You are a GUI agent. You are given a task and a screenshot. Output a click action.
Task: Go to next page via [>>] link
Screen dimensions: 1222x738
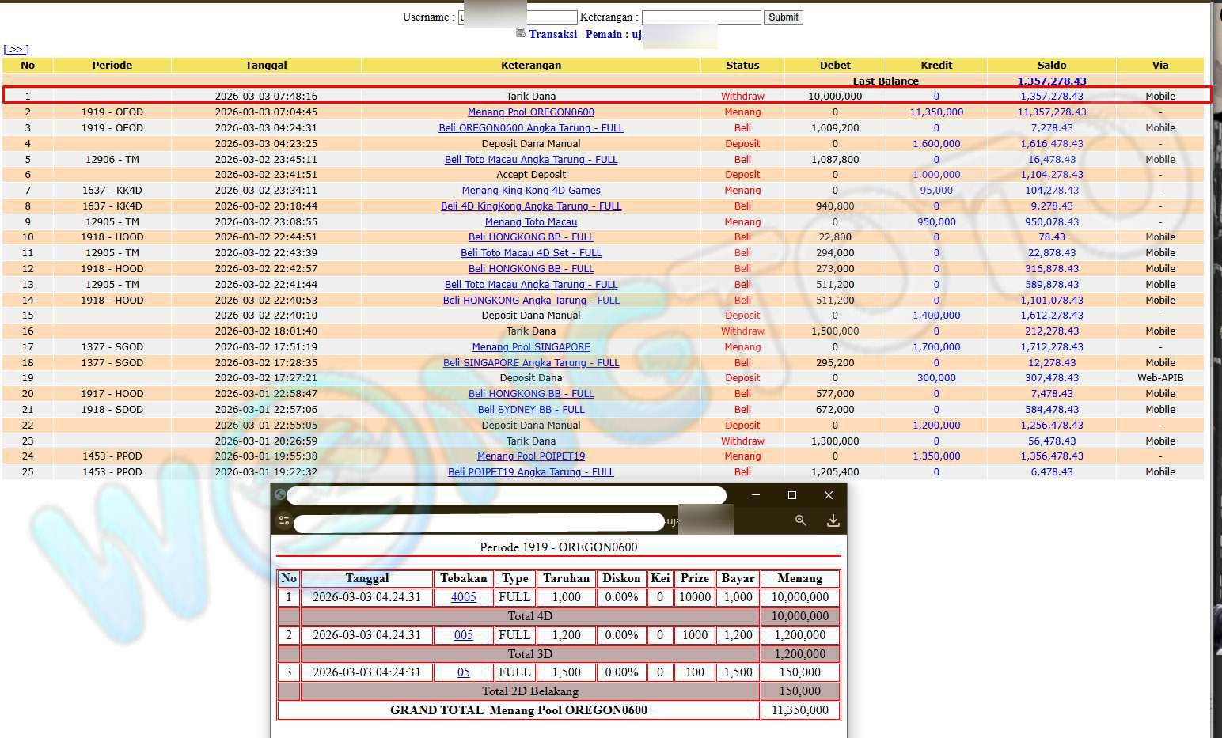16,50
